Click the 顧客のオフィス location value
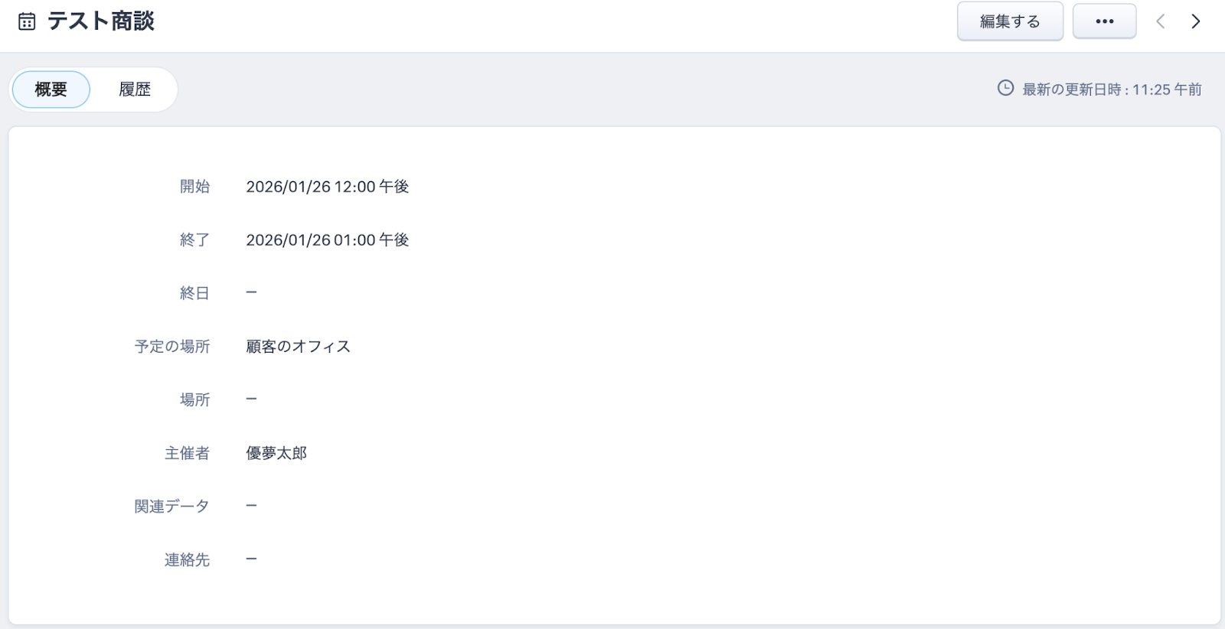This screenshot has width=1225, height=629. click(298, 347)
